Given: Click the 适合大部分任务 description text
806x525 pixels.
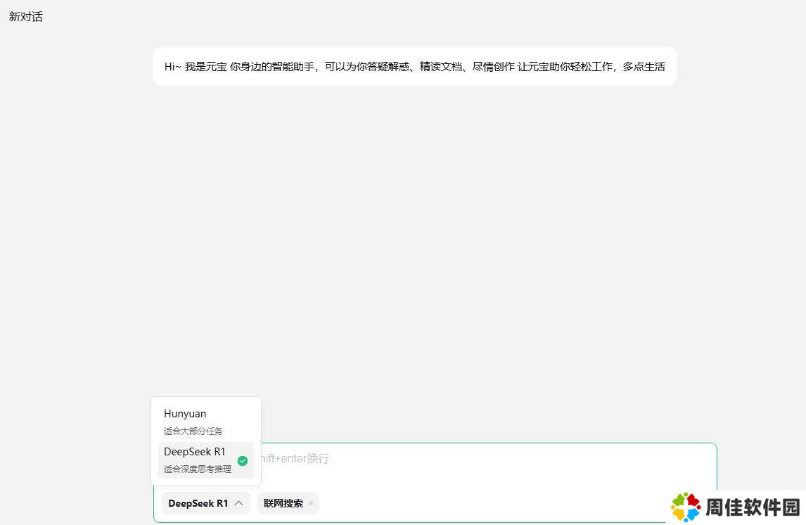Looking at the screenshot, I should 193,431.
